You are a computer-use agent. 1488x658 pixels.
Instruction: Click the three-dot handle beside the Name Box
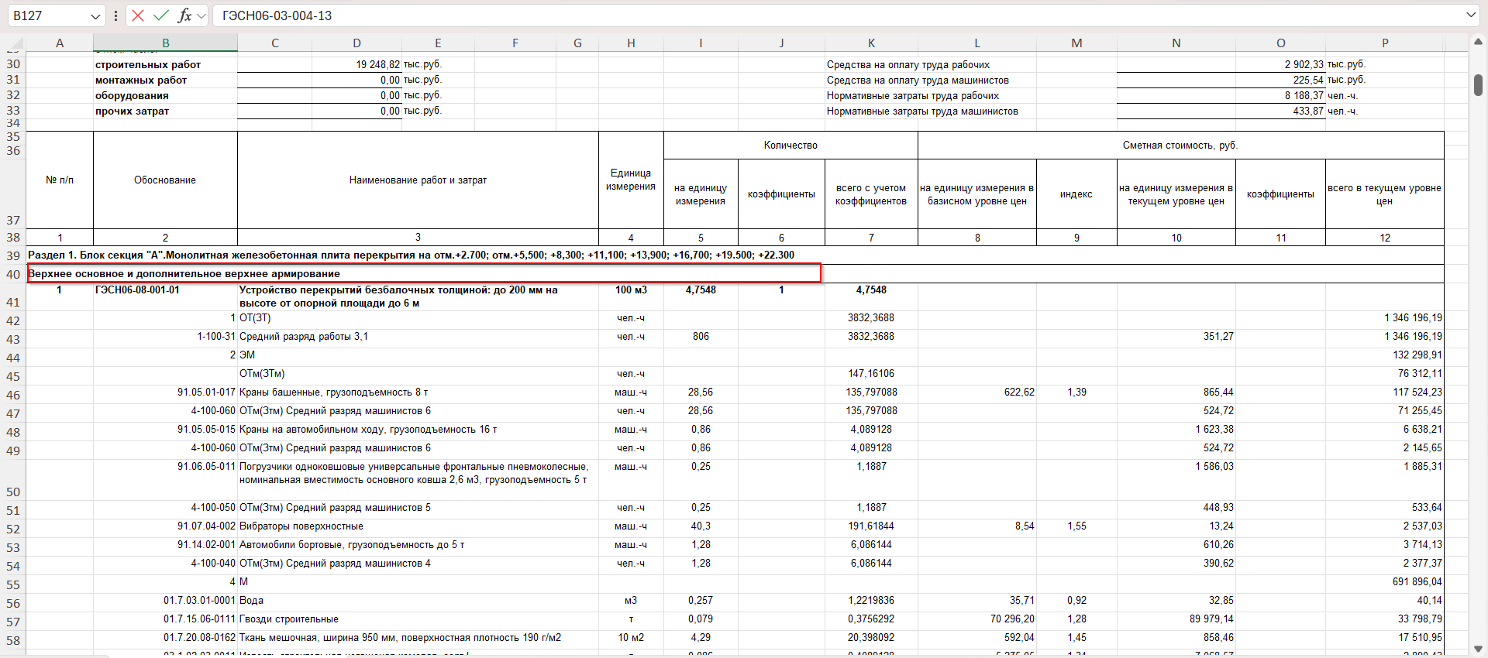[x=115, y=15]
